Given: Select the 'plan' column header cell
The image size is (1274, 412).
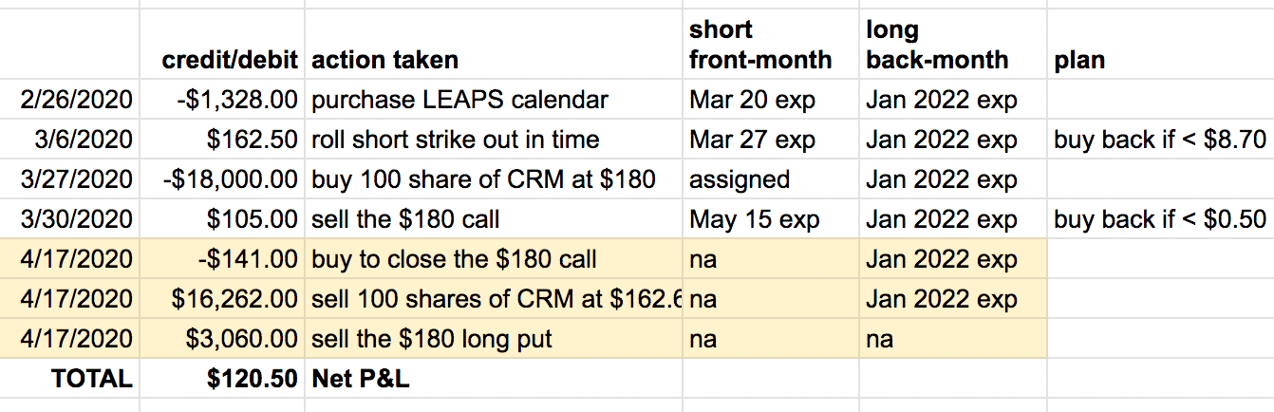Looking at the screenshot, I should [x=1160, y=45].
